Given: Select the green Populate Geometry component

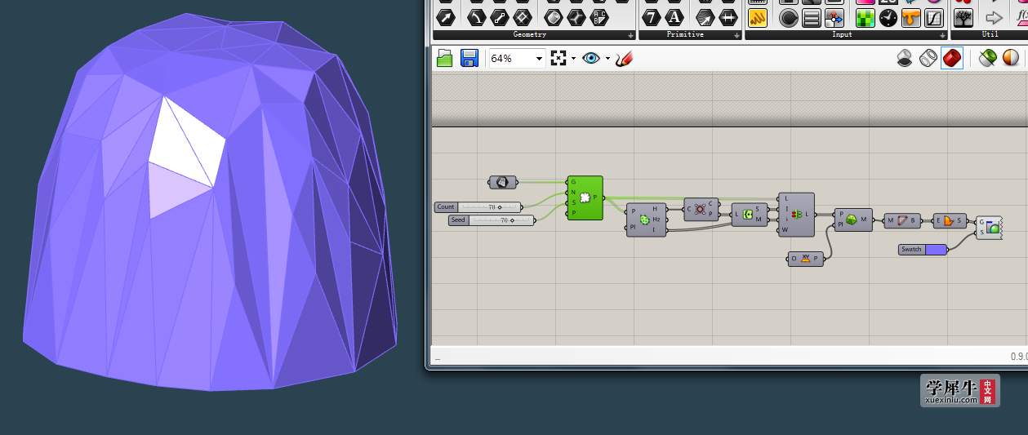Looking at the screenshot, I should click(585, 198).
